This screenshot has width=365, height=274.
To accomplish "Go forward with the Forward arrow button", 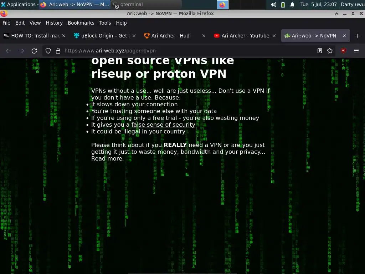I will click(21, 51).
